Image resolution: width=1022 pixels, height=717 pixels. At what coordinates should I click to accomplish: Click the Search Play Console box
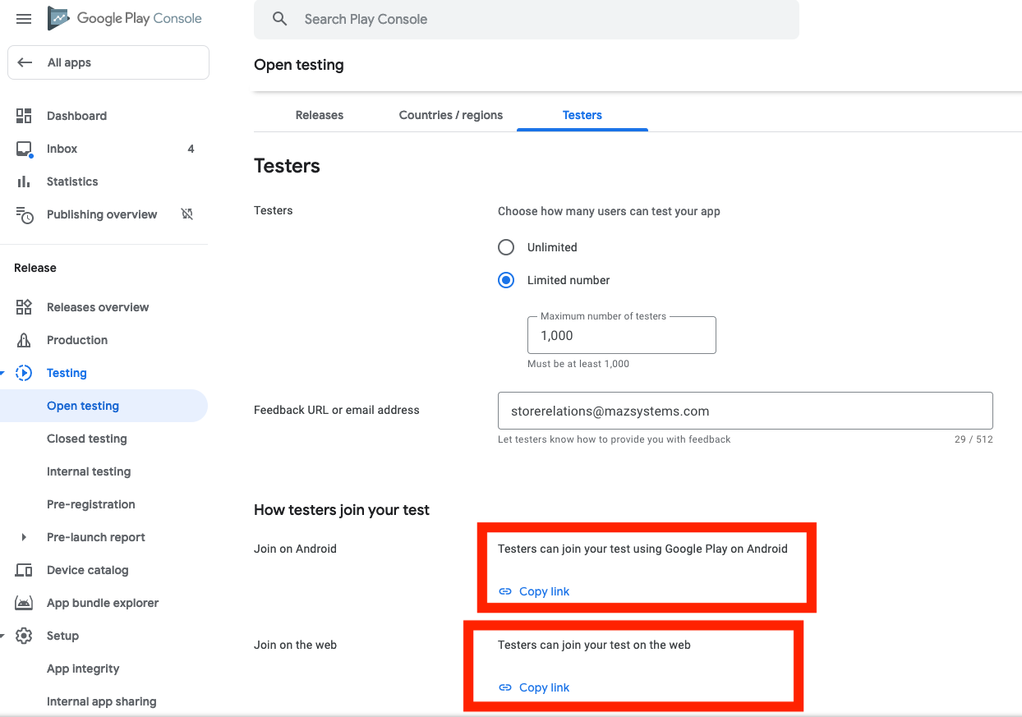coord(526,19)
